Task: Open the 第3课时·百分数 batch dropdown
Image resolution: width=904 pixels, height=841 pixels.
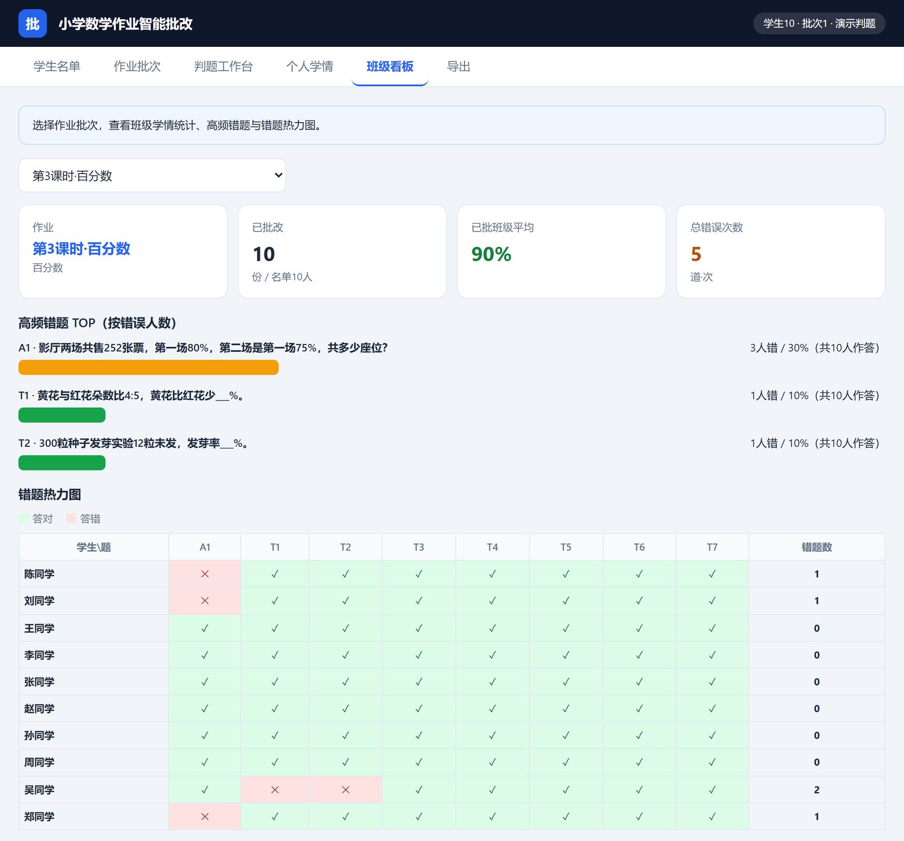Action: (x=152, y=176)
